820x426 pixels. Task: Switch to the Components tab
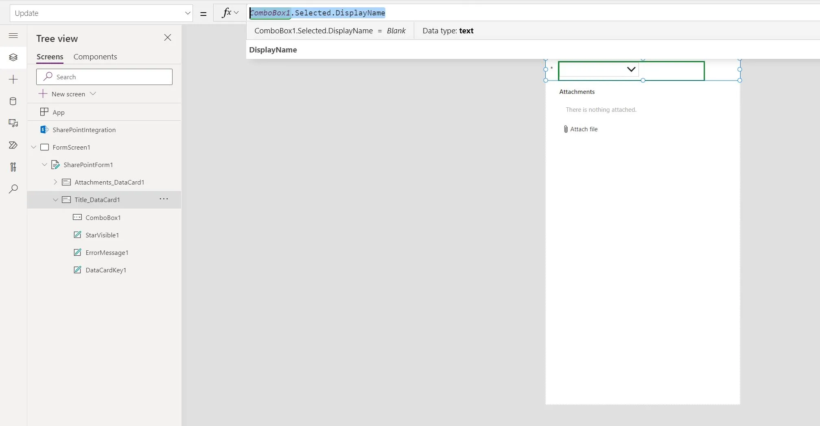95,57
